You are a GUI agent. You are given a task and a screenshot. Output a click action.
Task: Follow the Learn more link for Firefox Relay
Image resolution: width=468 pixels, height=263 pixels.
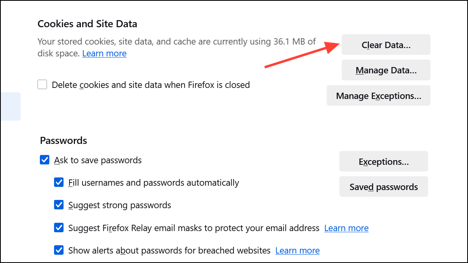tap(346, 228)
